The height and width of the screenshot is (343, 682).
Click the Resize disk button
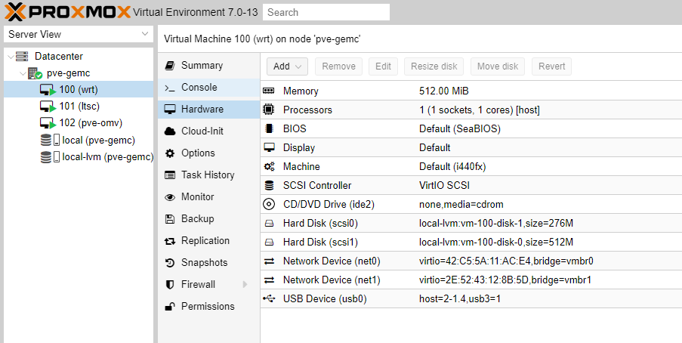434,66
